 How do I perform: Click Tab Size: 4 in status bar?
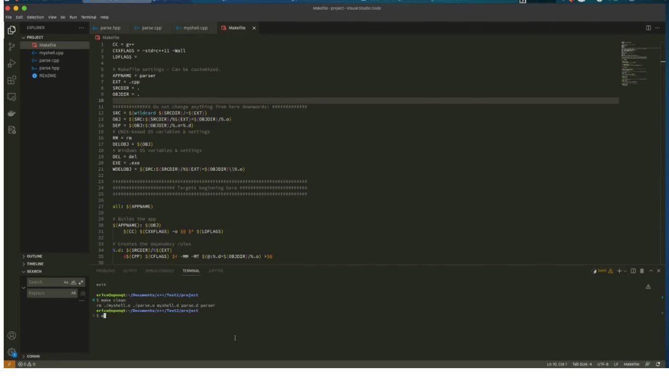[x=582, y=364]
